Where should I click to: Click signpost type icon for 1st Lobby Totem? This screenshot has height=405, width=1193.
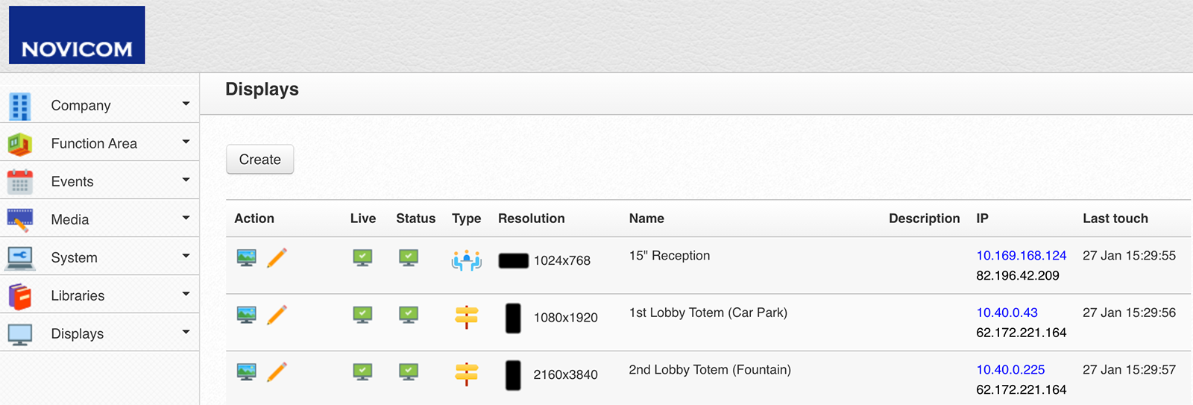click(x=466, y=317)
